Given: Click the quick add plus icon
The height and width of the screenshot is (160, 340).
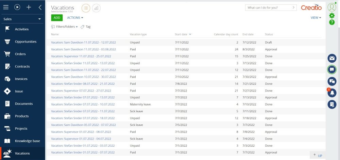Looking at the screenshot, I should pos(29,7).
